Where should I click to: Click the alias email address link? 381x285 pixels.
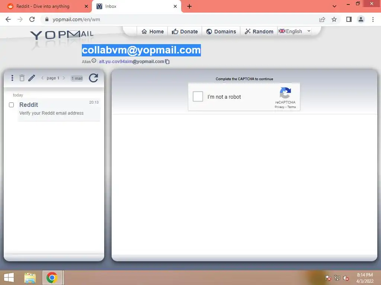coord(131,62)
